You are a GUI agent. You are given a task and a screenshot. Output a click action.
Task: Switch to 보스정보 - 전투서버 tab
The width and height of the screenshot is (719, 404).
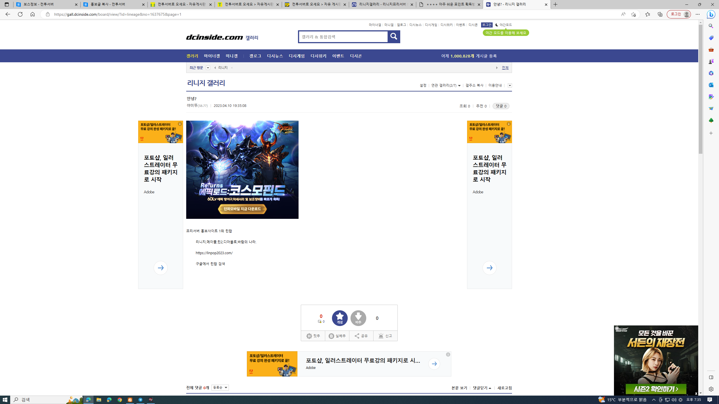[47, 4]
